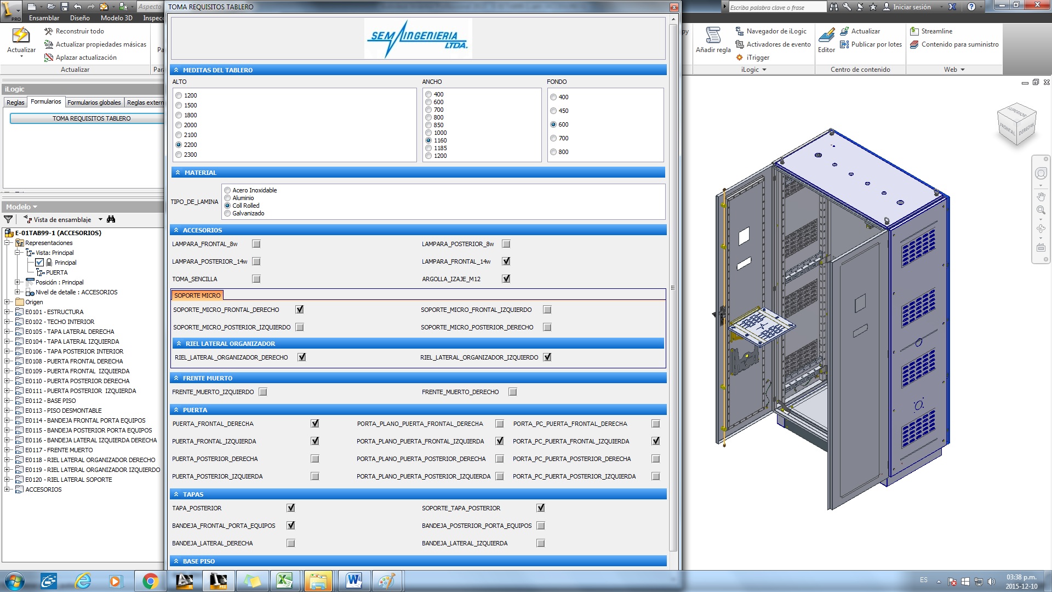Uncheck the TAPA_POSTERIOR checkbox
1052x592 pixels.
[x=291, y=508]
